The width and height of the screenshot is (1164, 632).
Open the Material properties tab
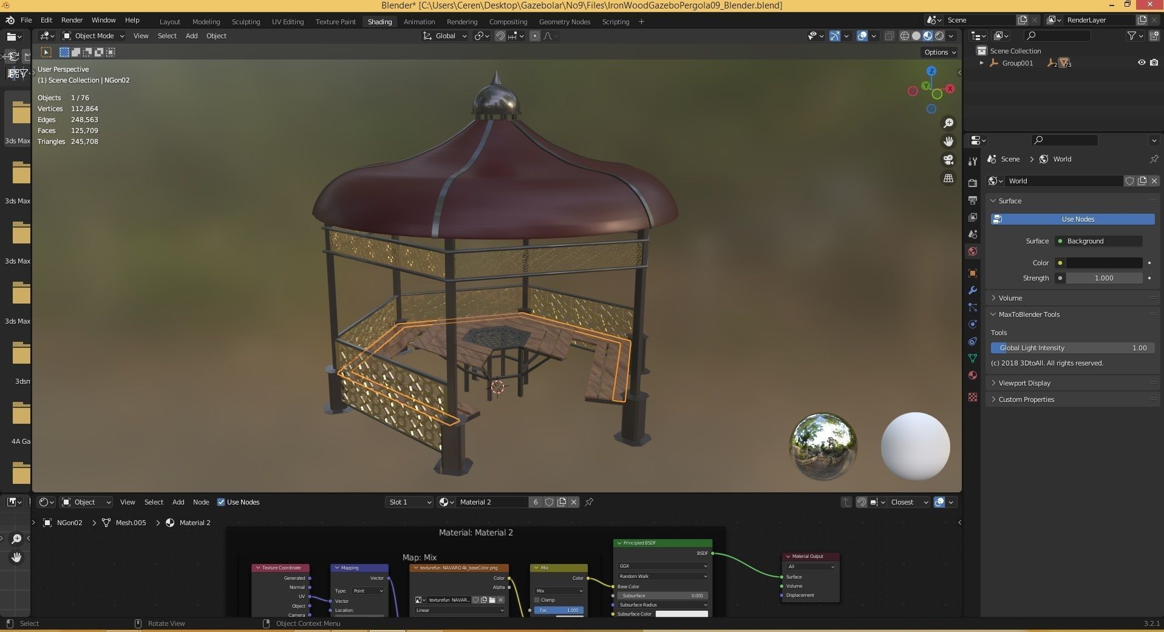click(x=973, y=375)
